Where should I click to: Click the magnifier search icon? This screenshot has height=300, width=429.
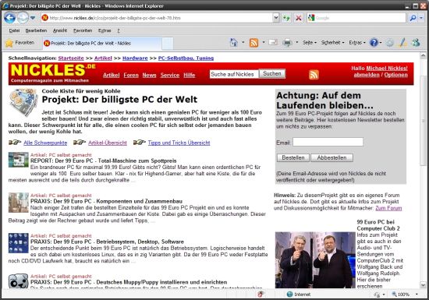[x=413, y=18]
